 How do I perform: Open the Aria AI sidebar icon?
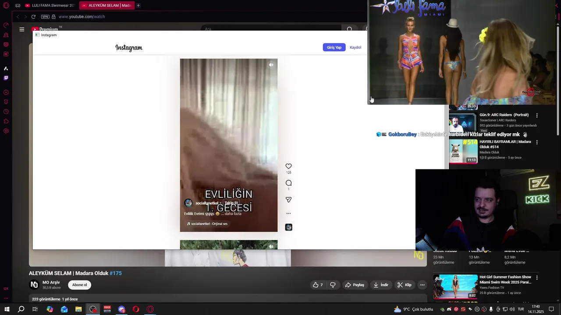click(6, 68)
